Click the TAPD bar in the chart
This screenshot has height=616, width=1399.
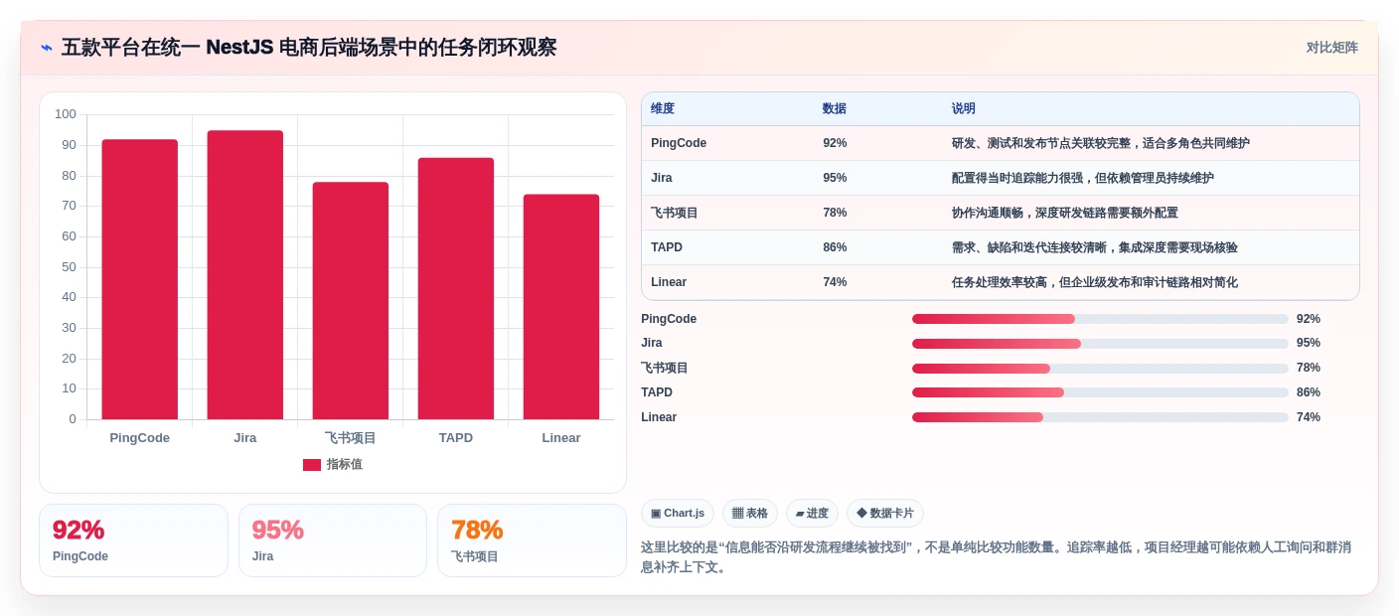click(456, 288)
